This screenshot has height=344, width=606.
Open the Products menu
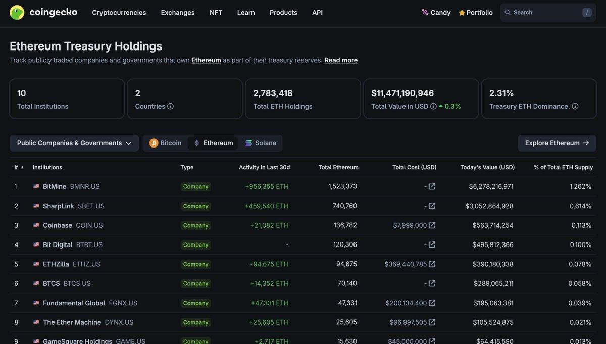tap(283, 12)
